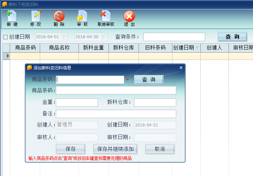Open calendar for start date 2016-04-01

(x=64, y=37)
